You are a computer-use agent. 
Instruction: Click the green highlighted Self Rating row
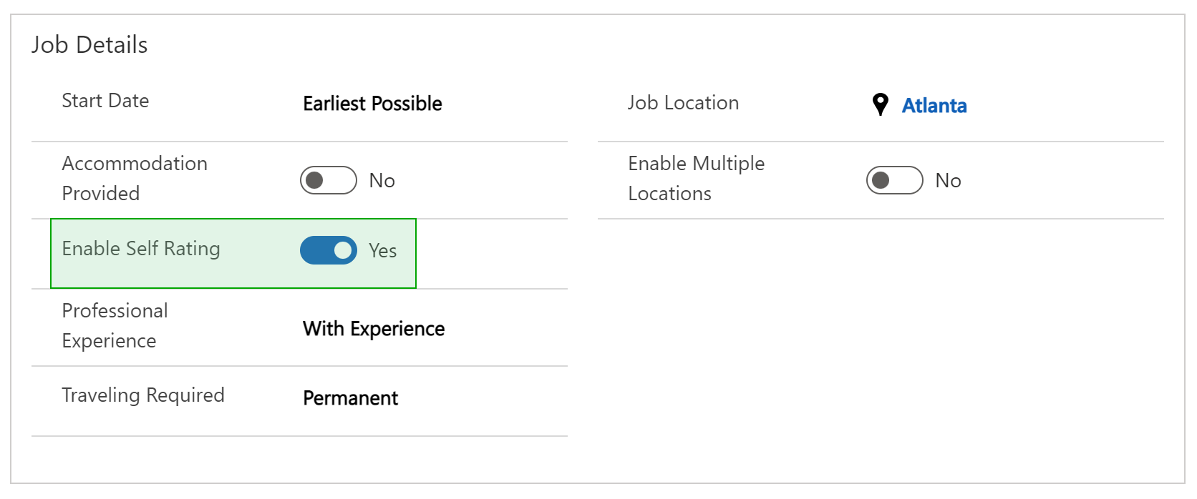[233, 254]
